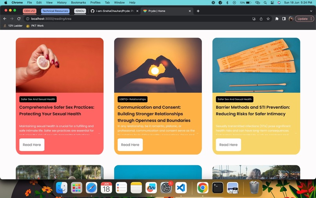The width and height of the screenshot is (316, 198).
Task: Click the browser forward arrow
Action: pos(12,18)
